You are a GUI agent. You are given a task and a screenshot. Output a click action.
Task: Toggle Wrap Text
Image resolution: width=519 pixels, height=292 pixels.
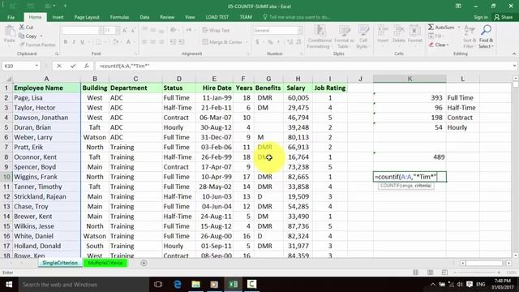coord(216,31)
